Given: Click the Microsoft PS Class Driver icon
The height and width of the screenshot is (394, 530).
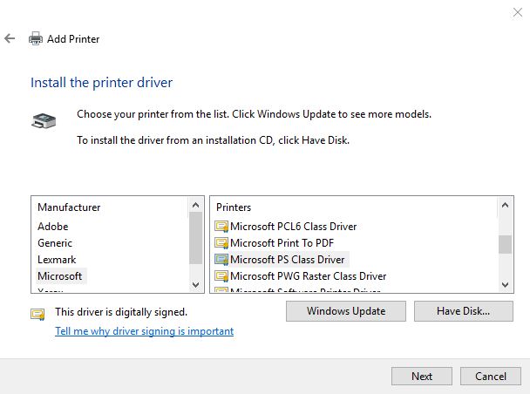Looking at the screenshot, I should (221, 260).
